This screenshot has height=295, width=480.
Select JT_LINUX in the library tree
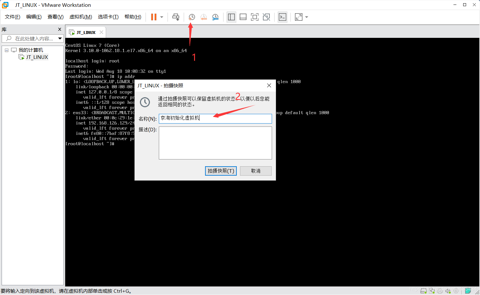coord(37,57)
